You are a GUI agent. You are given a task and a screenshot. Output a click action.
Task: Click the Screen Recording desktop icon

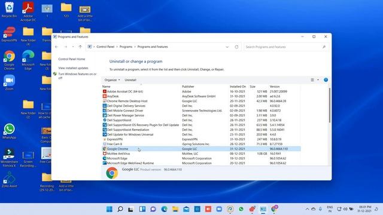click(x=28, y=159)
